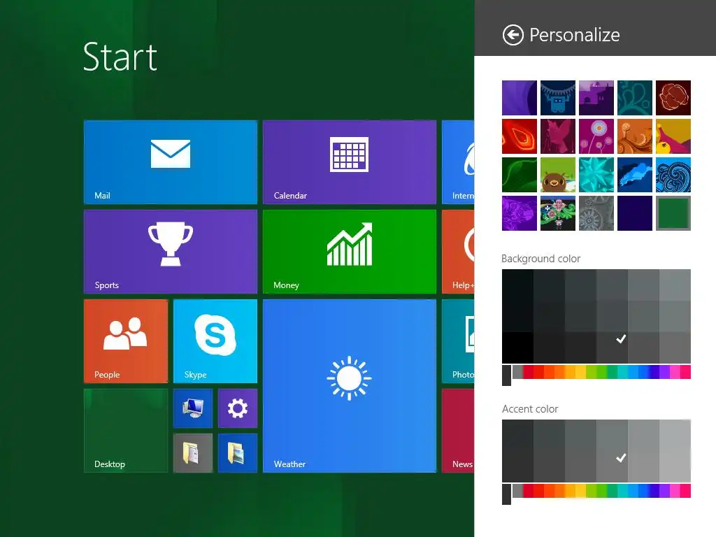Open the orange Help+Tips tile
This screenshot has width=716, height=537.
458,252
